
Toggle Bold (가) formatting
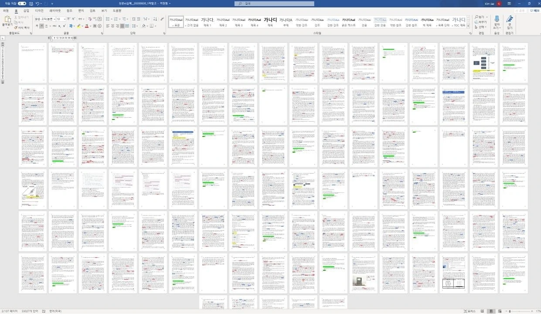[37, 26]
